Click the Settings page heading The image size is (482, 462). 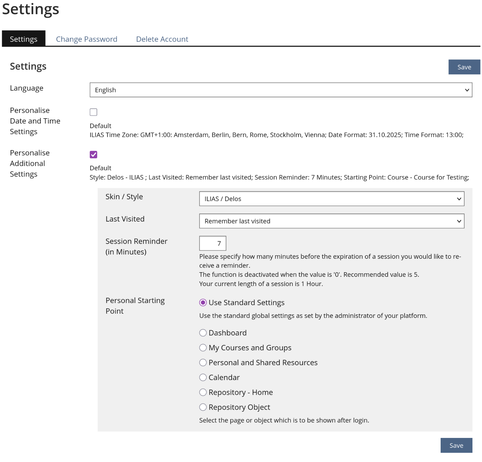[x=30, y=10]
